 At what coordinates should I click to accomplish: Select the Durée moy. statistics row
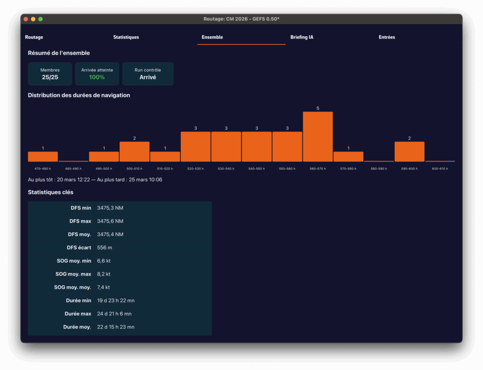tap(120, 327)
